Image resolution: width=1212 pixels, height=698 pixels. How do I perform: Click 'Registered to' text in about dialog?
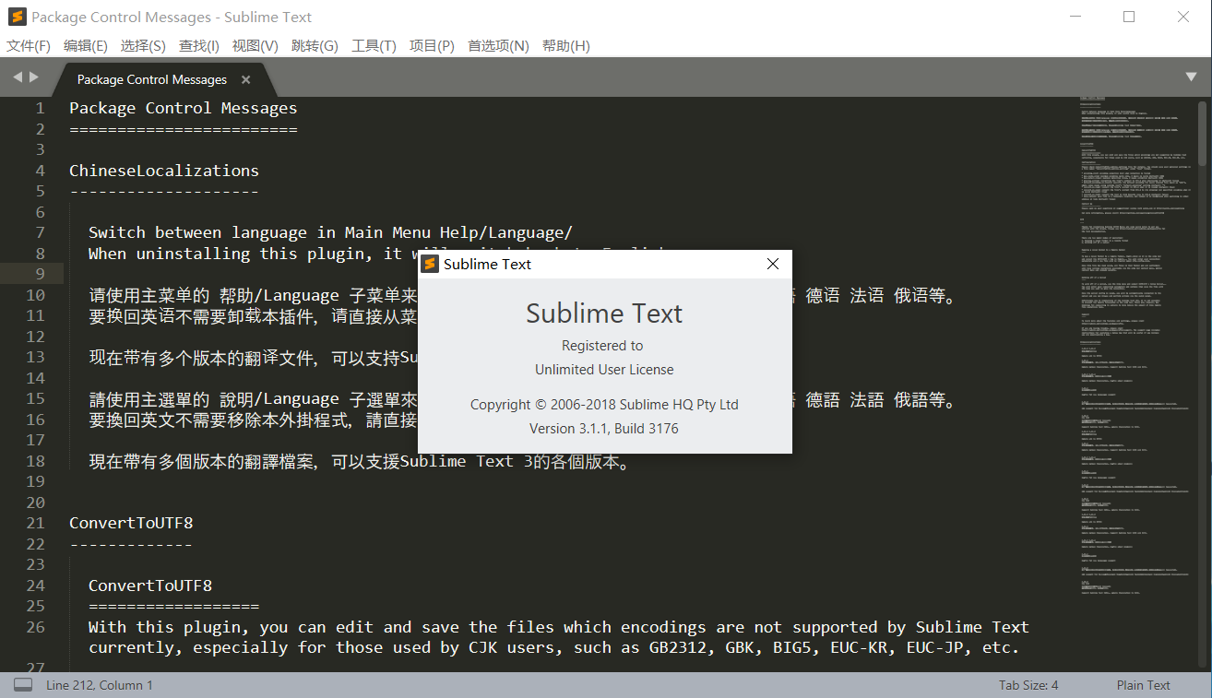click(x=602, y=346)
